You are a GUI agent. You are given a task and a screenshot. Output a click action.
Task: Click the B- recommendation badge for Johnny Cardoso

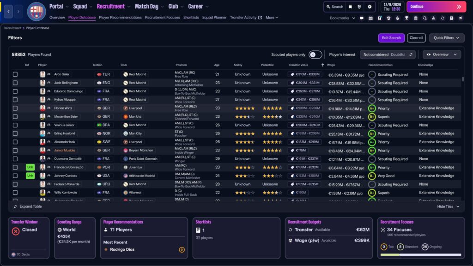(x=372, y=176)
